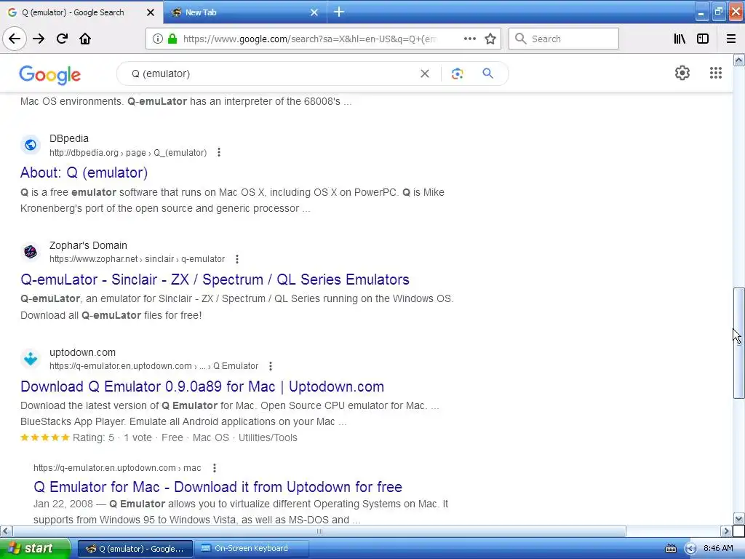Open the browser home page
The image size is (745, 559).
tap(85, 39)
